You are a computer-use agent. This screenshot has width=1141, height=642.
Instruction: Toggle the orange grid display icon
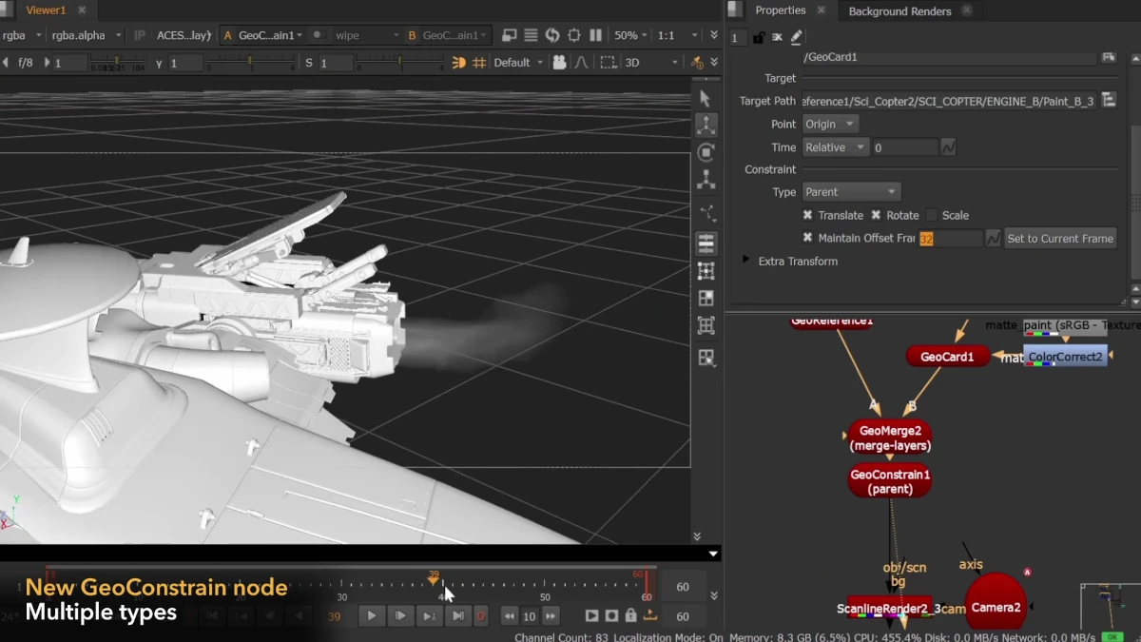[479, 63]
